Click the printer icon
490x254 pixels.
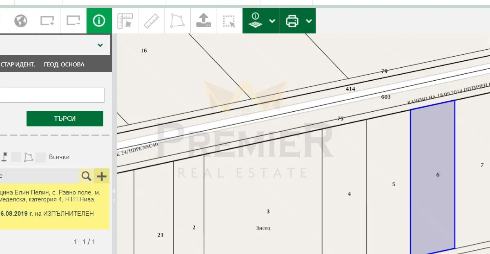click(x=292, y=21)
